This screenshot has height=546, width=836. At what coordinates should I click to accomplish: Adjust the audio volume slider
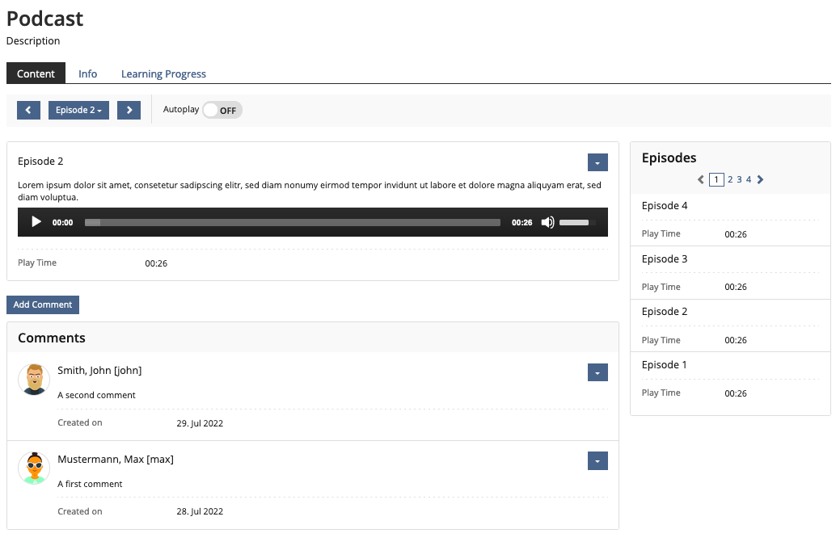[x=576, y=222]
